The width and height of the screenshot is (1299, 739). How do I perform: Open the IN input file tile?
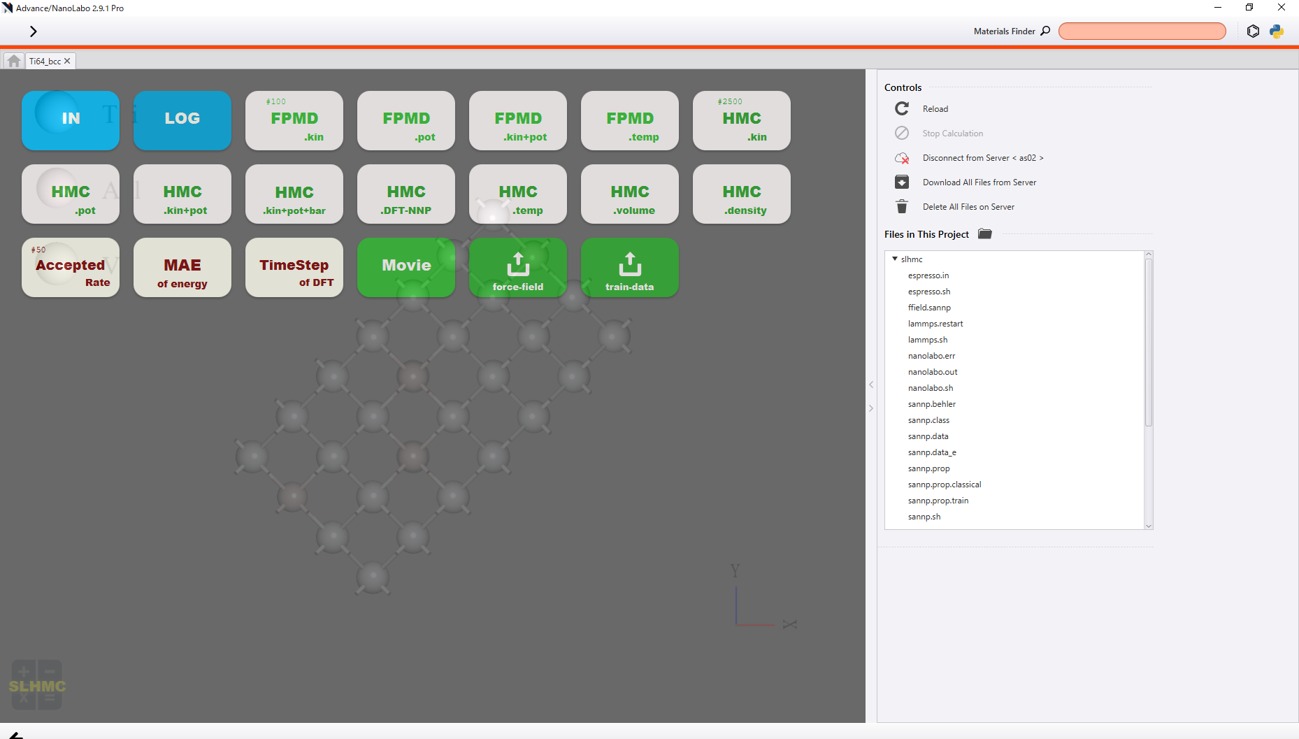(x=71, y=120)
